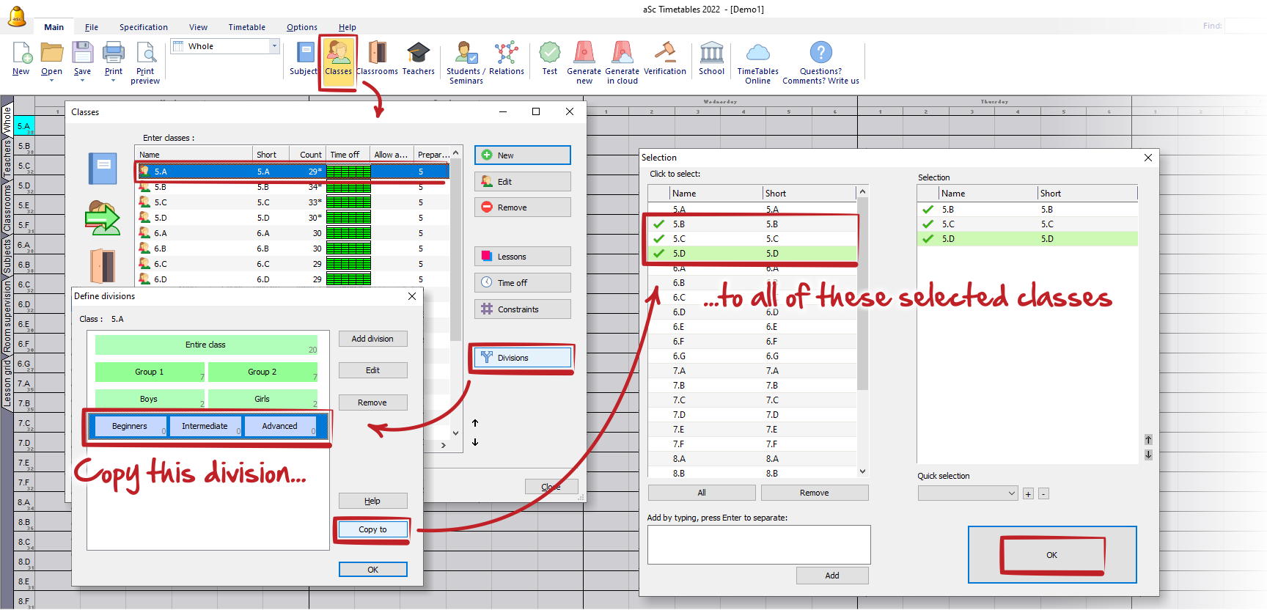Open the School settings icon
The height and width of the screenshot is (610, 1267).
(711, 58)
